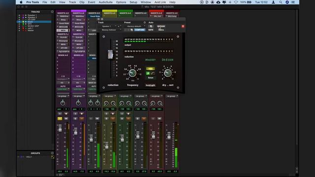This screenshot has width=315, height=177.
Task: Click the red track's left pan knob
Action: click(153, 103)
